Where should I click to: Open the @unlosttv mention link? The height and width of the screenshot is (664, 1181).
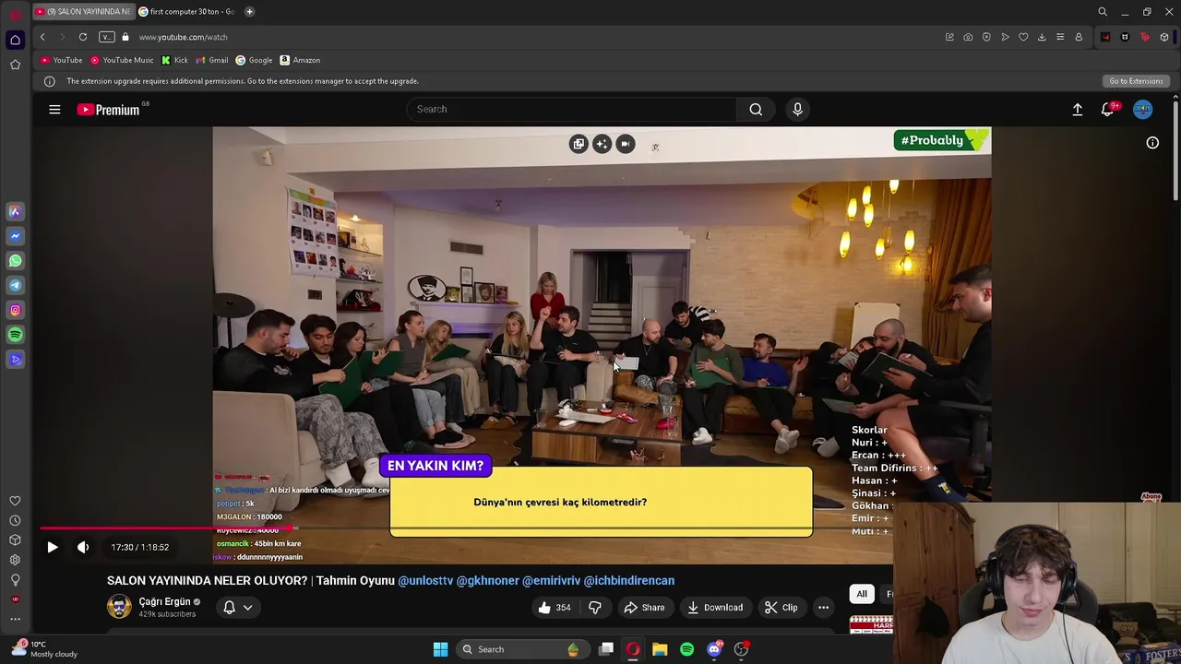[425, 580]
